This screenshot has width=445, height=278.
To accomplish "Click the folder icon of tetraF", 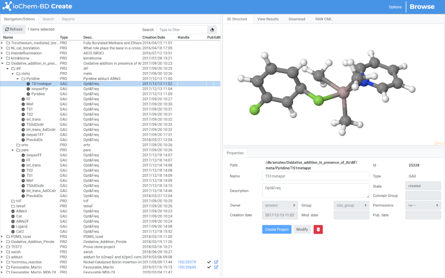I will click(13, 206).
